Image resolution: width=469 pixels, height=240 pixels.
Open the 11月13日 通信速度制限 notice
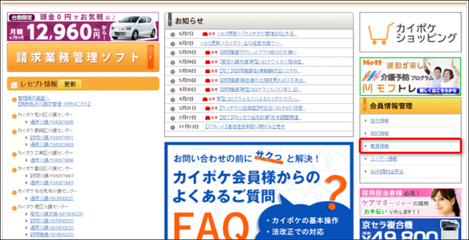coord(245,127)
